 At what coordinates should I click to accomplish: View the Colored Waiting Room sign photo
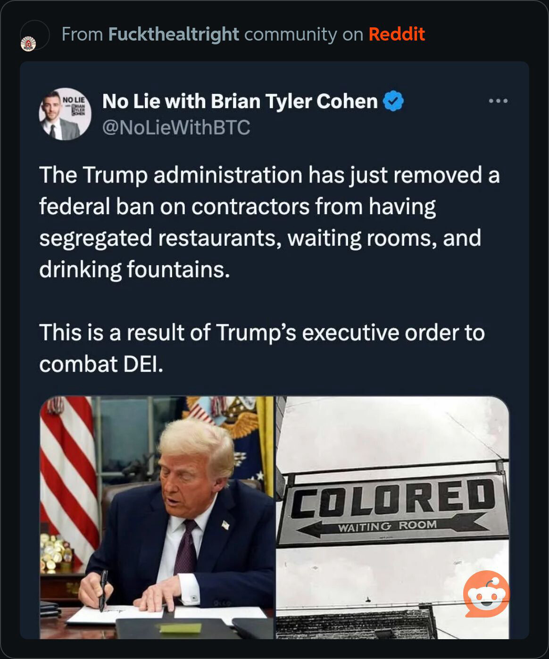click(392, 517)
